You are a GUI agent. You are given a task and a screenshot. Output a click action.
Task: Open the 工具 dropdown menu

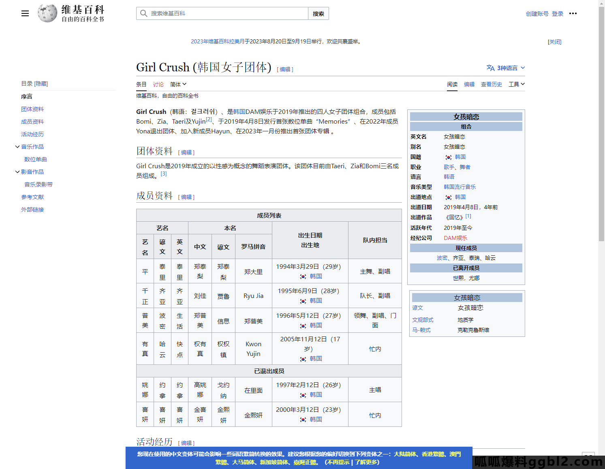tap(517, 84)
